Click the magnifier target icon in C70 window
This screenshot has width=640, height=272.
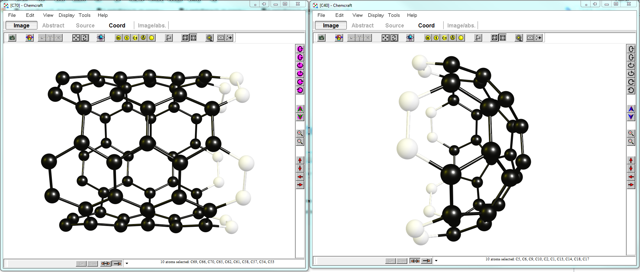tap(209, 38)
